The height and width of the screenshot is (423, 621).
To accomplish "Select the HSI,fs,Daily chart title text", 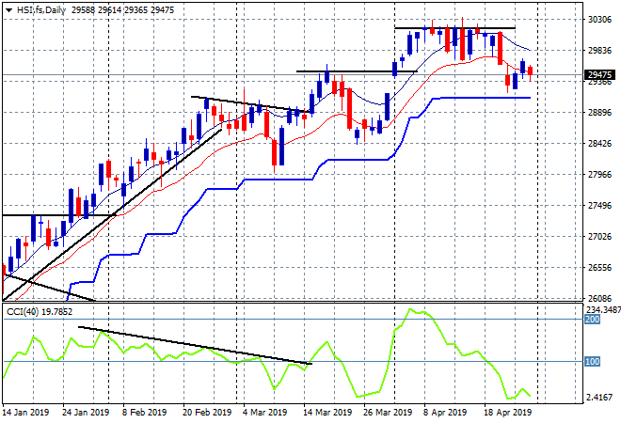I will pos(41,10).
